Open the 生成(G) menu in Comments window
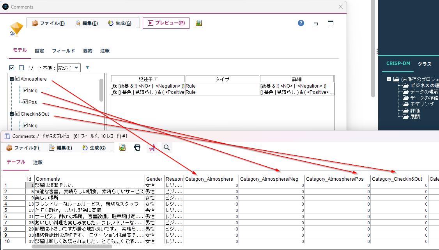 [x=120, y=23]
